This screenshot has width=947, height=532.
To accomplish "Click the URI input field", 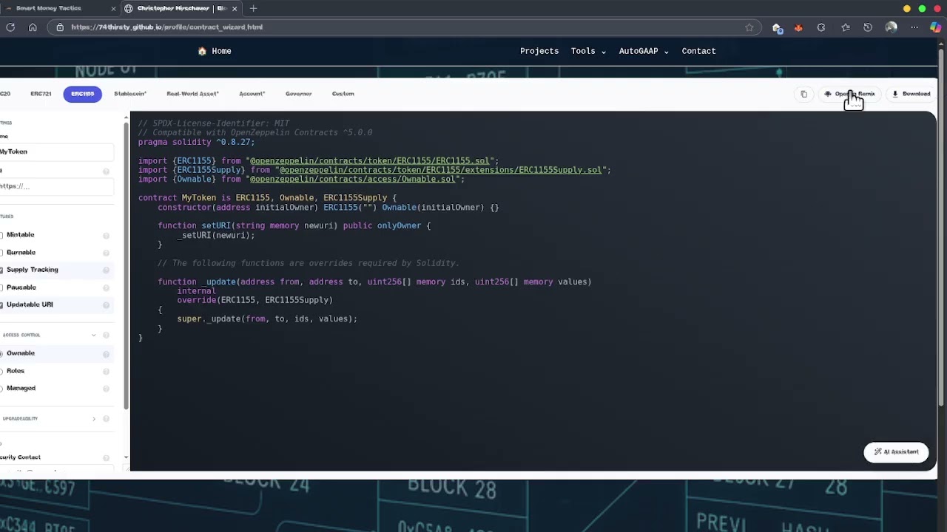I will click(52, 185).
